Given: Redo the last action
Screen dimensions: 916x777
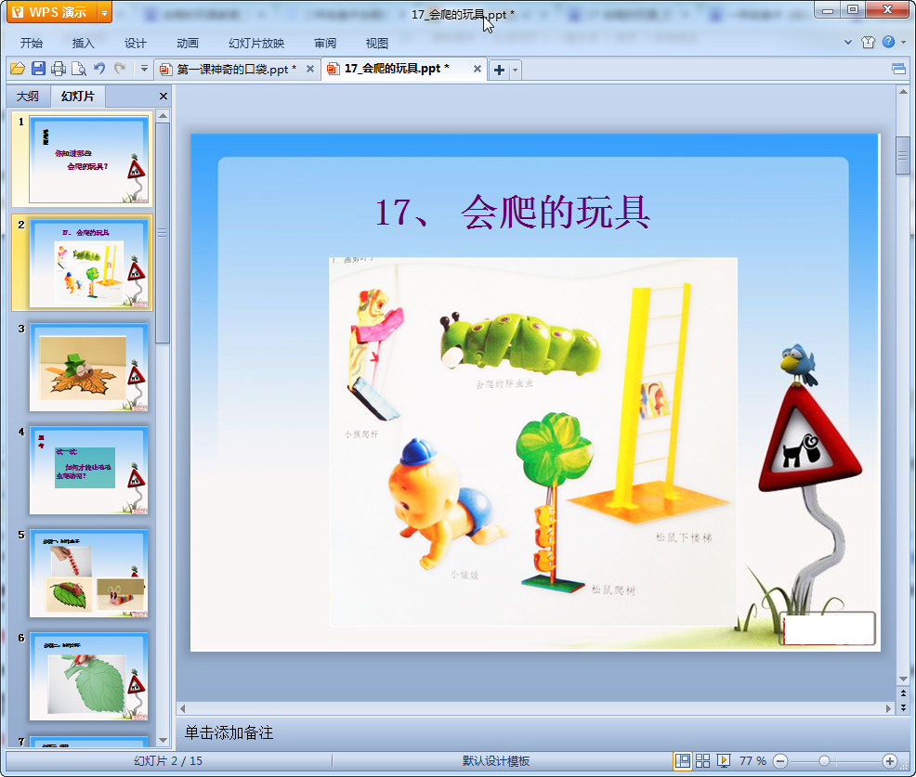Looking at the screenshot, I should [x=120, y=69].
